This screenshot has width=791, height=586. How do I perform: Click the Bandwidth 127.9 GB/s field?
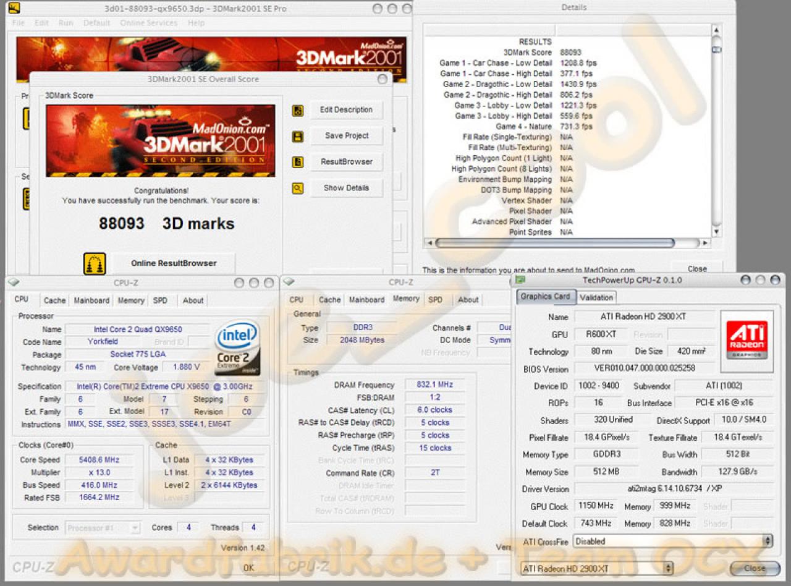coord(737,472)
